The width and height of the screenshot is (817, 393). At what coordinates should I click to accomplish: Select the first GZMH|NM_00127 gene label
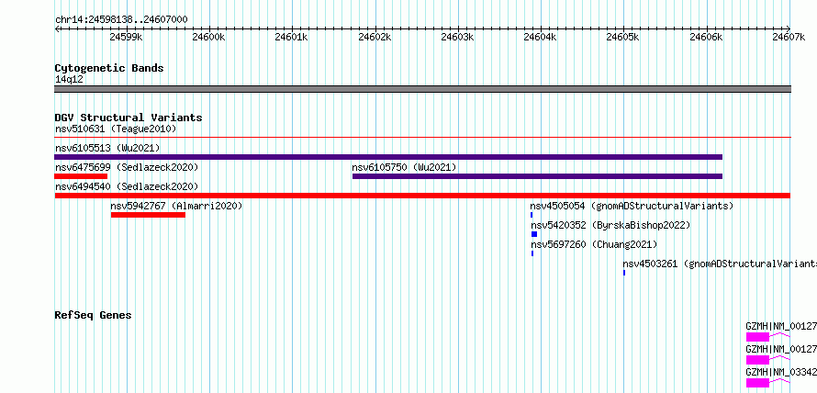coord(781,326)
